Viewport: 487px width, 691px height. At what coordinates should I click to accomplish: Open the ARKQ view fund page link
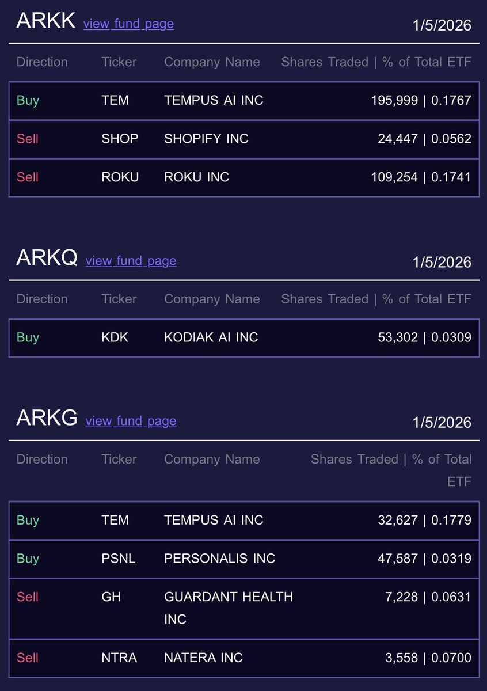pos(131,260)
